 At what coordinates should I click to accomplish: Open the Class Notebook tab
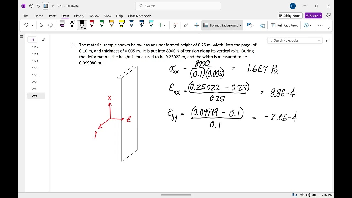(139, 16)
